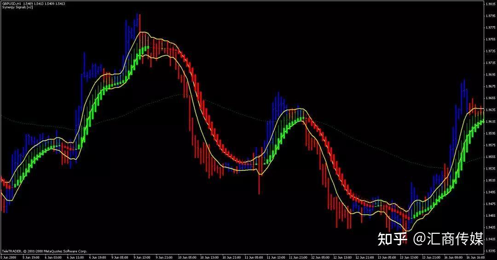The width and height of the screenshot is (497, 260).
Task: Click the 13 Jun 13:00 time label
Action: 409,257
